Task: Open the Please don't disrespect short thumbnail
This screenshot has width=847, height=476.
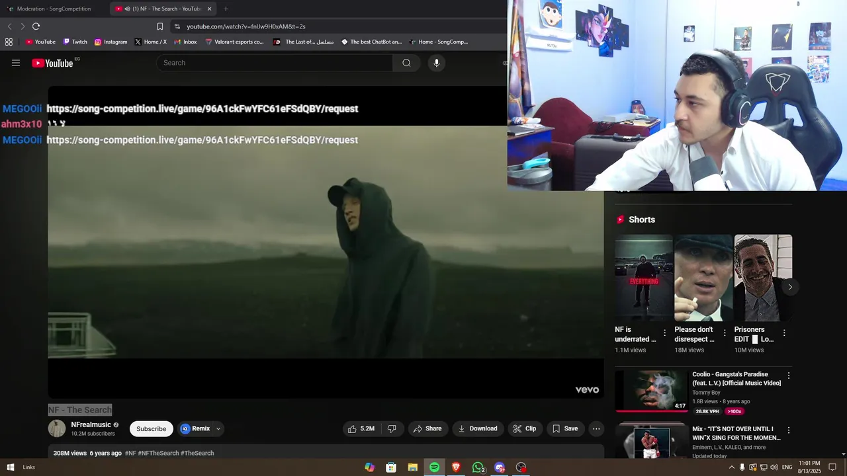Action: tap(703, 278)
